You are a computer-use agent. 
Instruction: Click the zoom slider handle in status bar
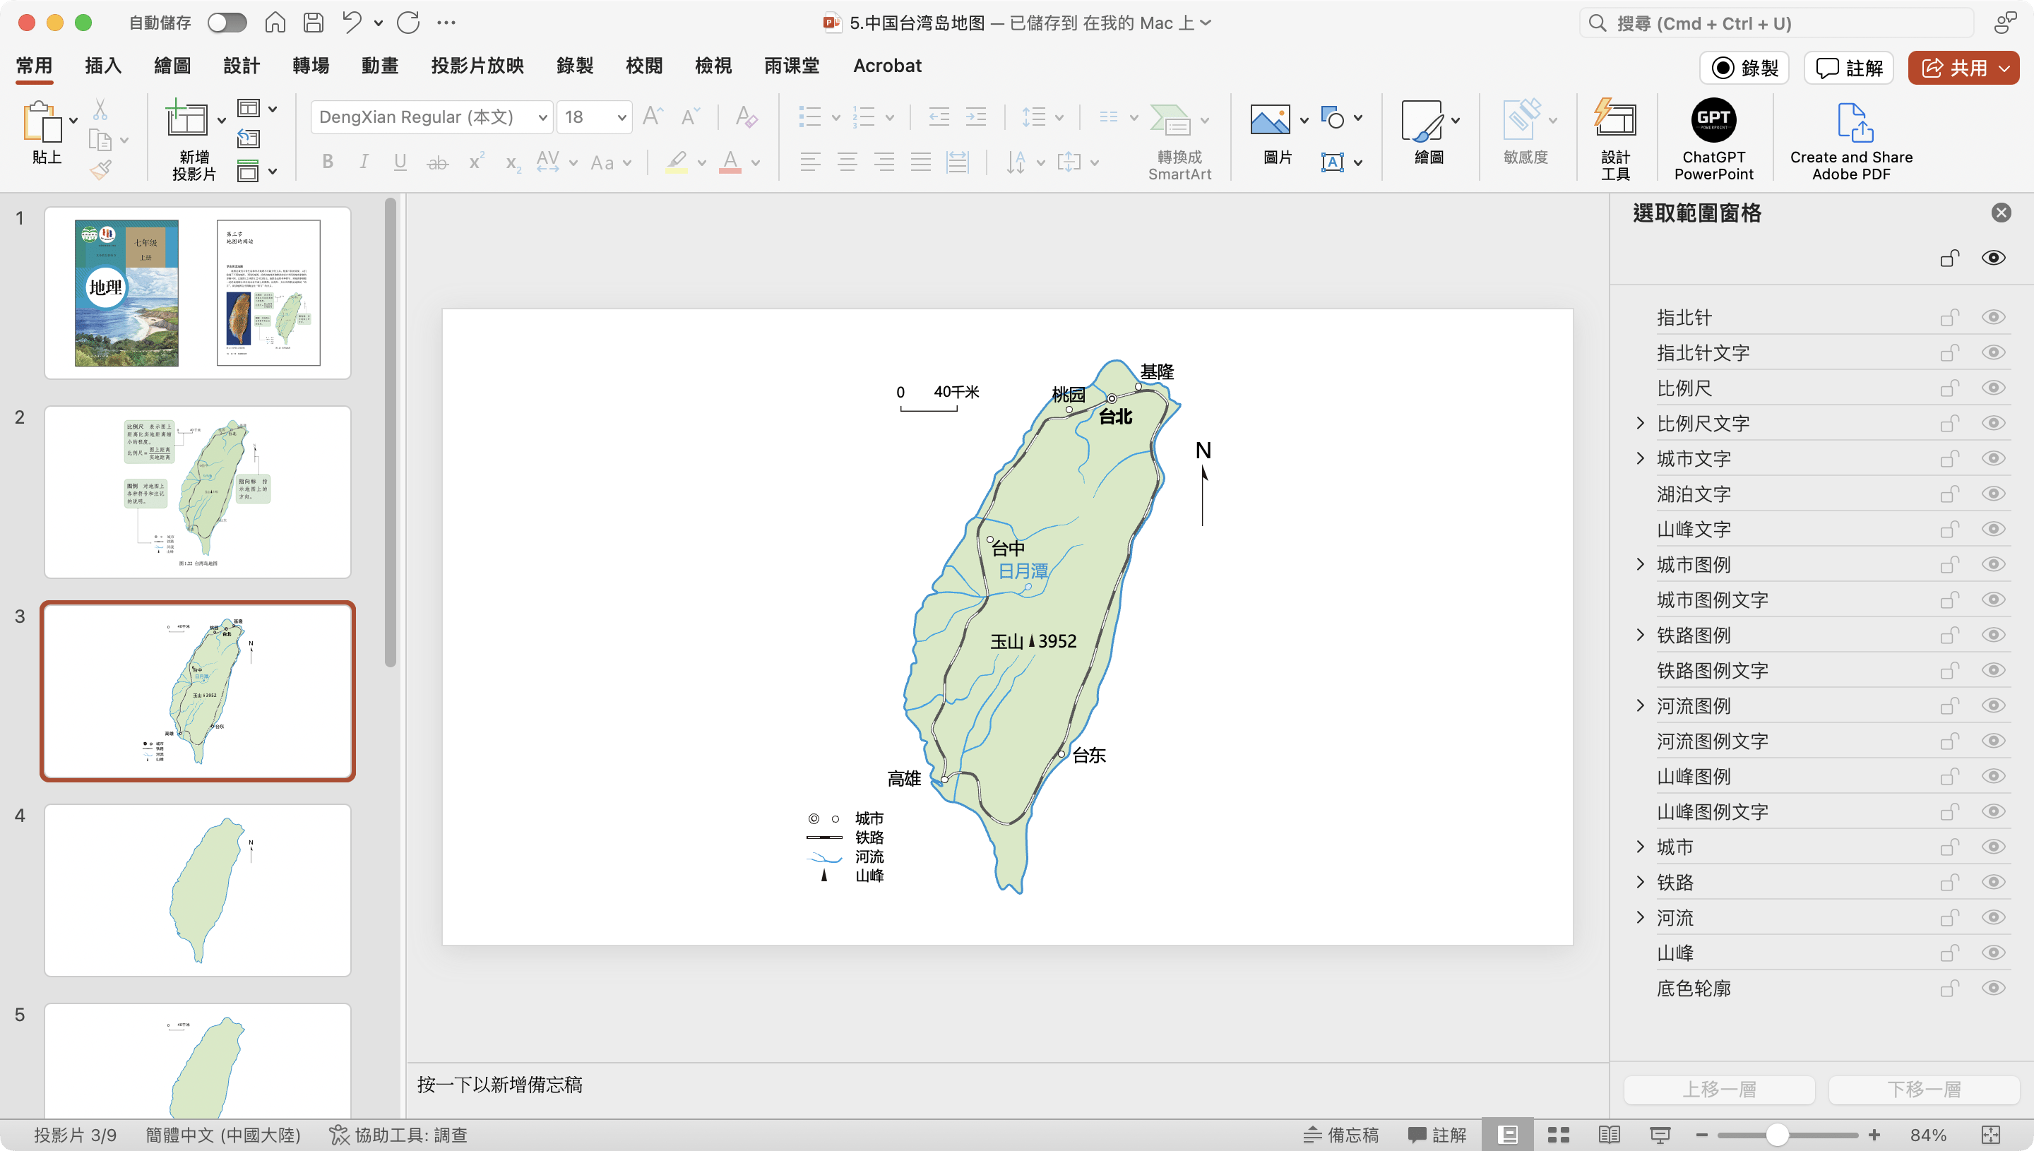pyautogui.click(x=1777, y=1135)
